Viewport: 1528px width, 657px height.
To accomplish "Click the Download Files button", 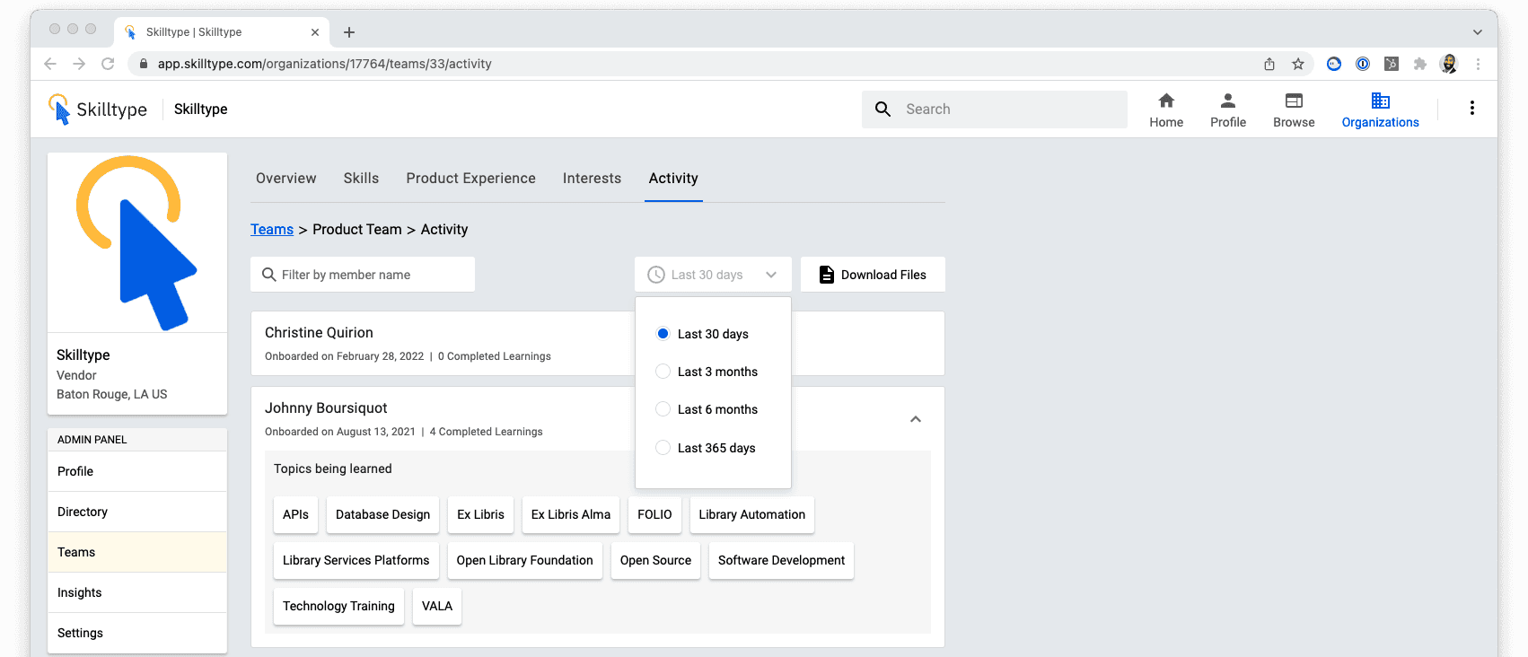I will click(x=873, y=275).
